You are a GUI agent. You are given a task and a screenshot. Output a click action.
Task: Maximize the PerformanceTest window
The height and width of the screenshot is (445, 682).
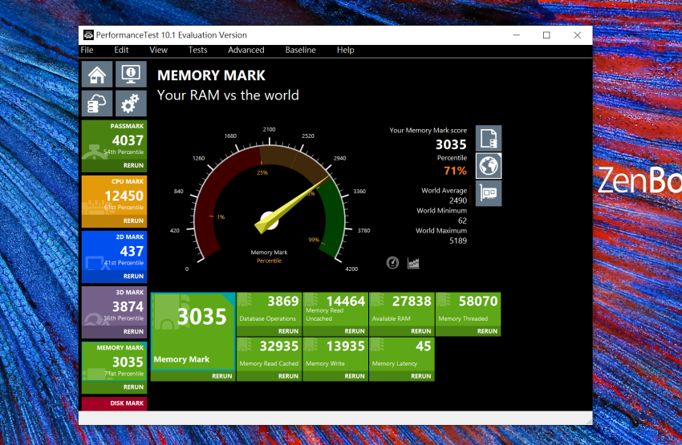pyautogui.click(x=546, y=35)
